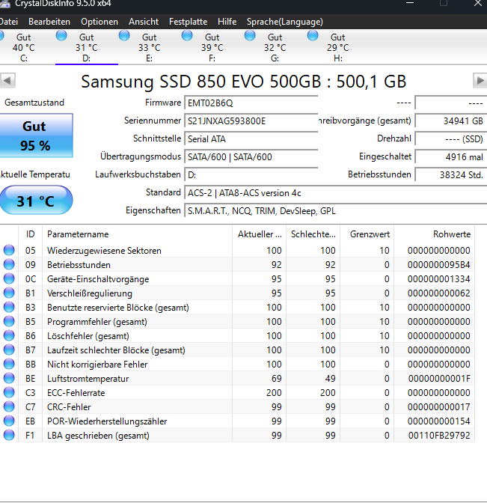The width and height of the screenshot is (487, 503).
Task: Open the Festplatte menu
Action: (188, 22)
